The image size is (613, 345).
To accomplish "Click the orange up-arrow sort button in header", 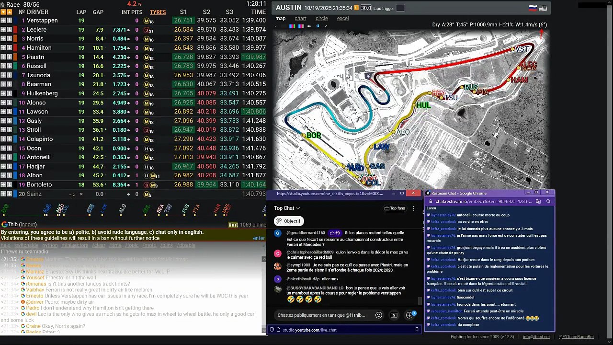I will coord(9,12).
